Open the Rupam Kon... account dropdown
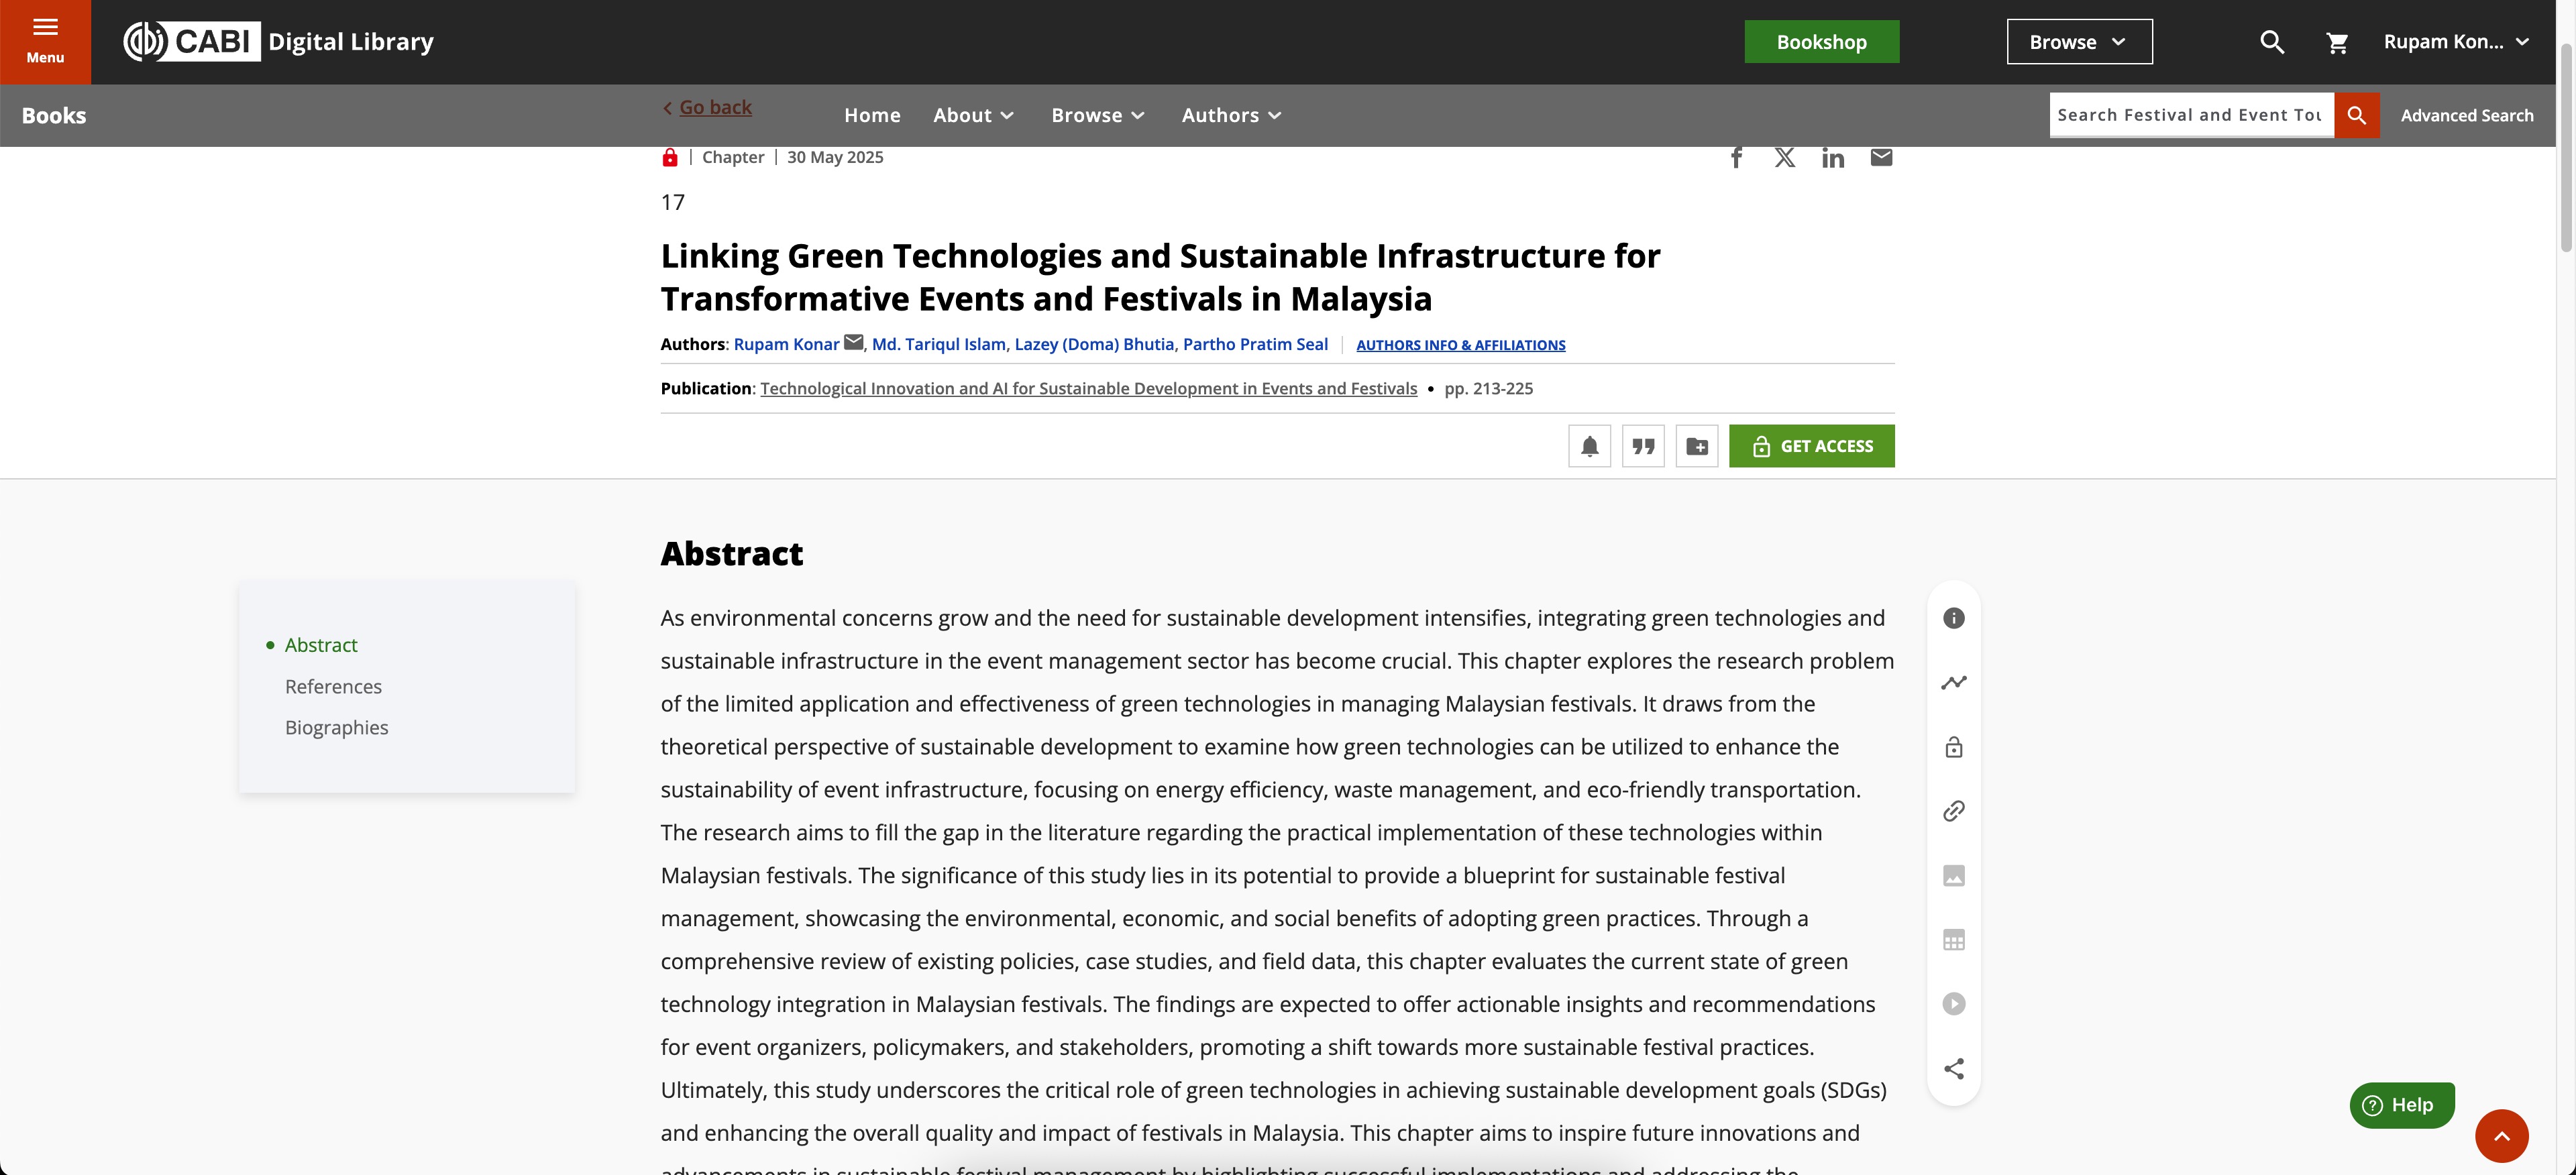 [2455, 42]
